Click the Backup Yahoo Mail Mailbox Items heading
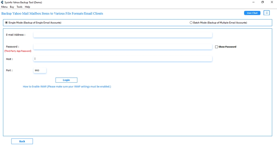Screen dimensions: 277x146 coord(52,13)
